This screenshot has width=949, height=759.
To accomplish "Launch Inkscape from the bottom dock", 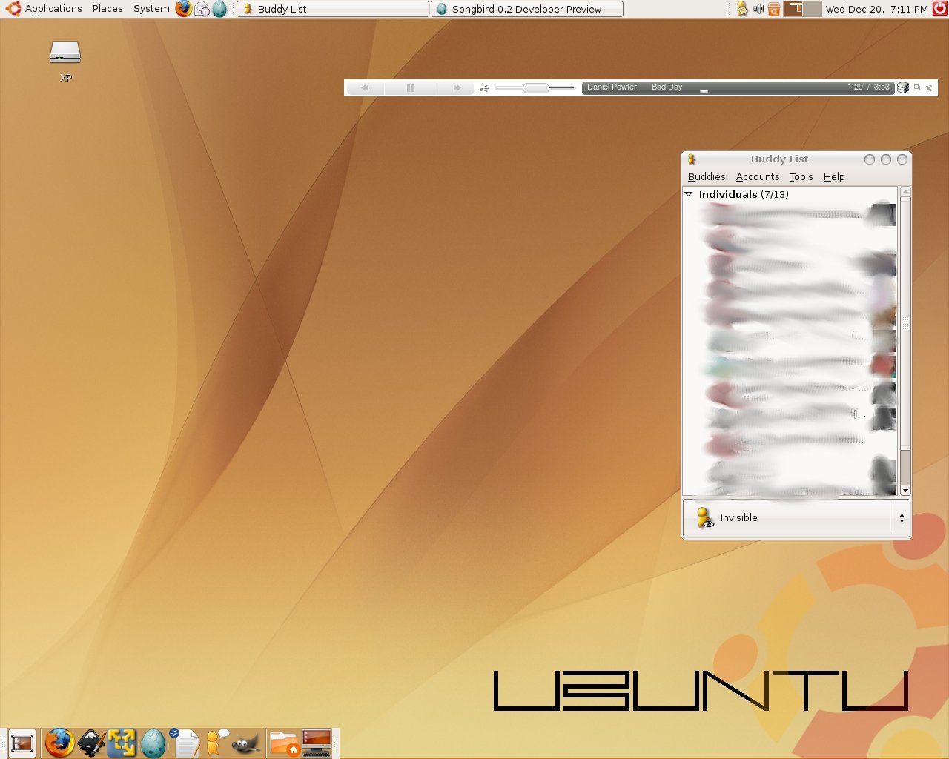I will pyautogui.click(x=91, y=743).
